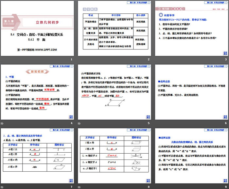
Task: Click the 立体几何初步 title on slide 1
Action: point(47,22)
